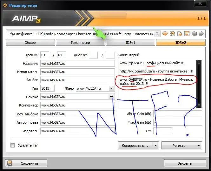Screen dimensions: 211x171
Task: Open the Жанр genre dropdown
Action: [x=111, y=88]
